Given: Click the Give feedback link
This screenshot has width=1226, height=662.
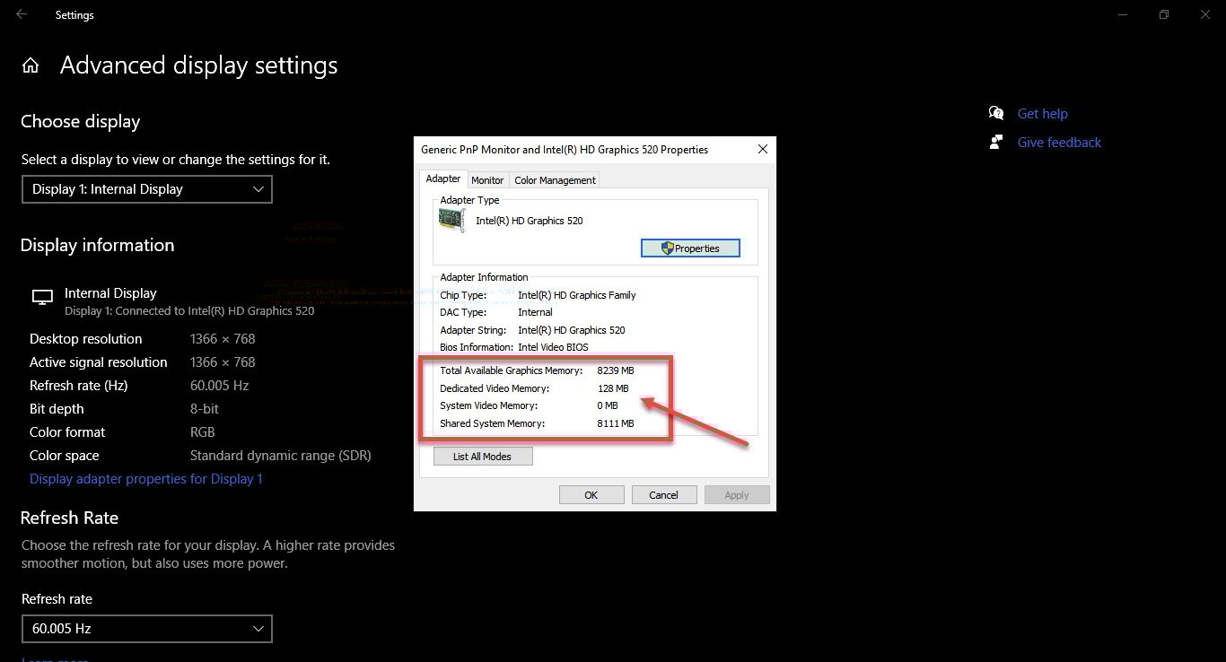Looking at the screenshot, I should point(1059,142).
